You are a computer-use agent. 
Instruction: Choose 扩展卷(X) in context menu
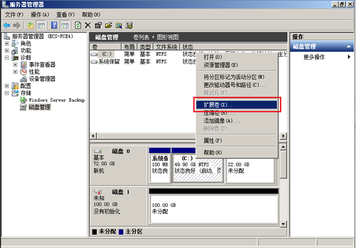[x=237, y=105]
